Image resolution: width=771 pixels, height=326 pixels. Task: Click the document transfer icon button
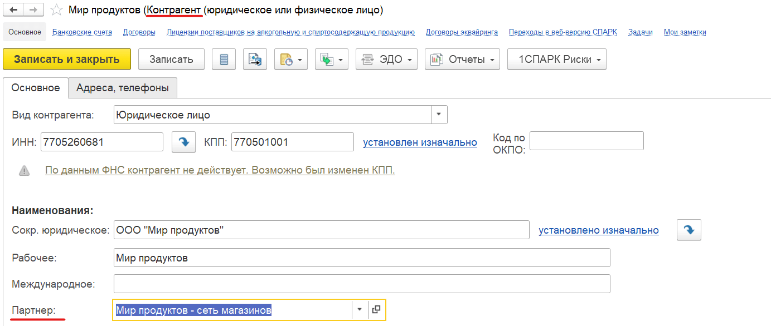tap(255, 60)
